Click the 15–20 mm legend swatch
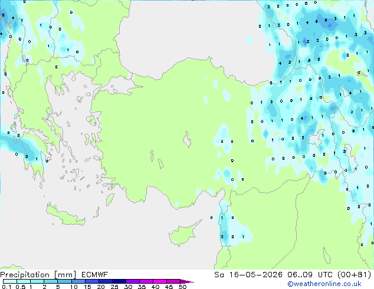This screenshot has width=374, height=289. [x=92, y=281]
